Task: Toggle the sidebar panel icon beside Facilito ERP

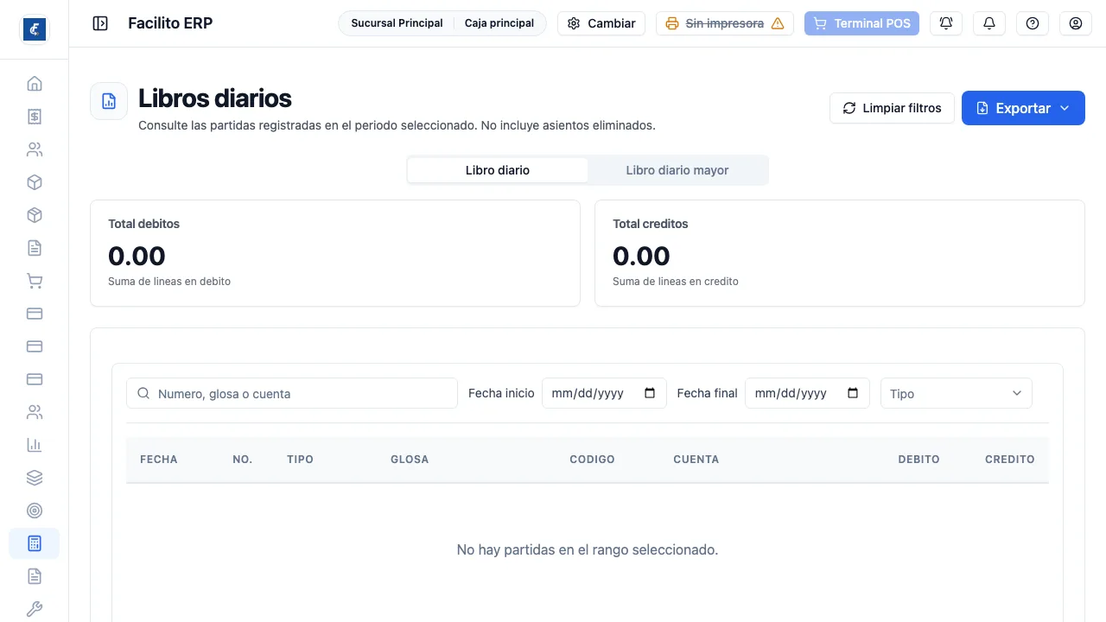Action: coord(100,23)
